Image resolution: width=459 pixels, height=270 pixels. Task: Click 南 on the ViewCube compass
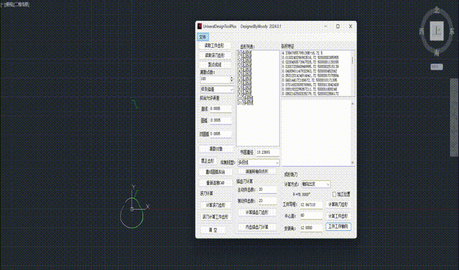click(x=437, y=53)
